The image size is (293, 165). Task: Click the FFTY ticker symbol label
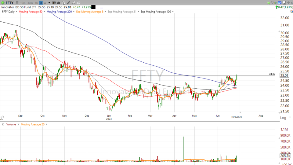coord(9,3)
